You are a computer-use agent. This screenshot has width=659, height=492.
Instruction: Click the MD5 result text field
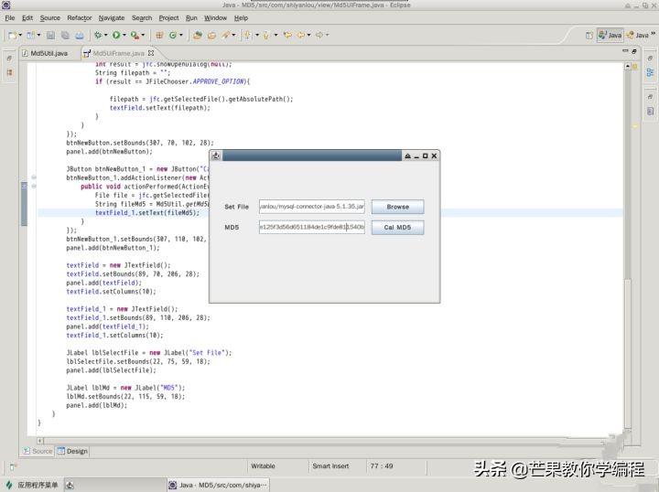click(312, 227)
